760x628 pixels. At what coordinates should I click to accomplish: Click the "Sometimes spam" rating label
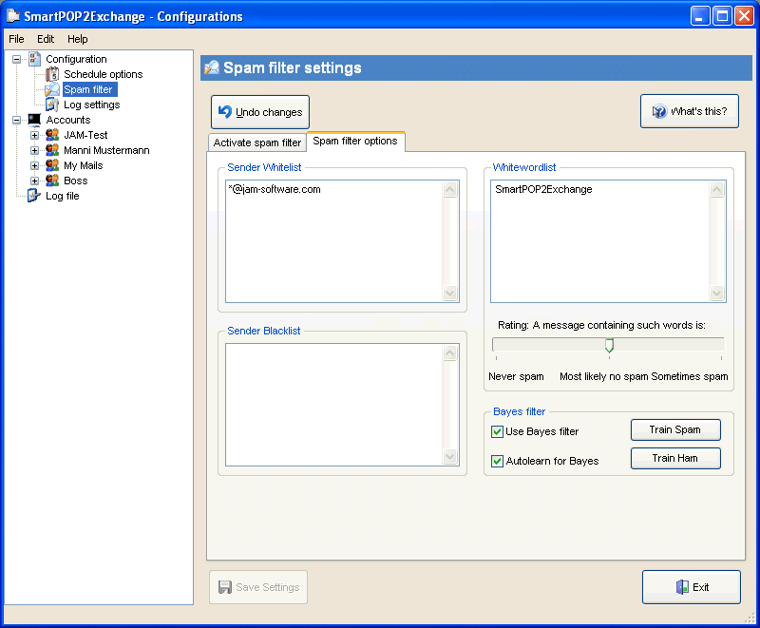point(690,376)
